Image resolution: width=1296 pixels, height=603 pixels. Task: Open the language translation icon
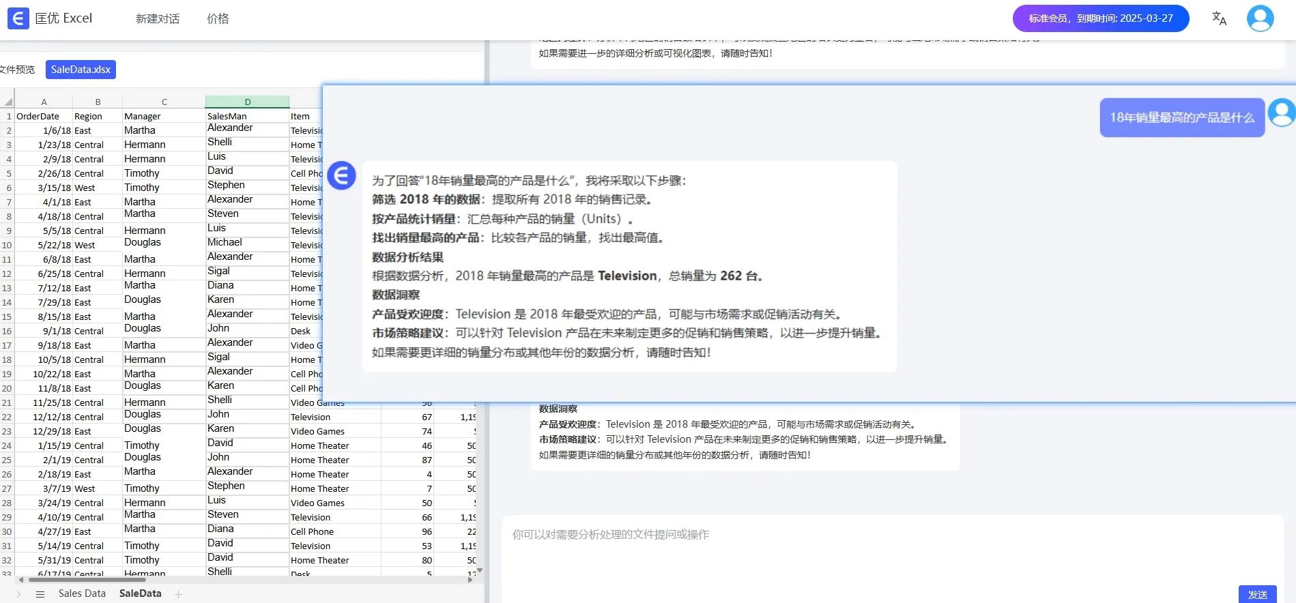tap(1219, 18)
